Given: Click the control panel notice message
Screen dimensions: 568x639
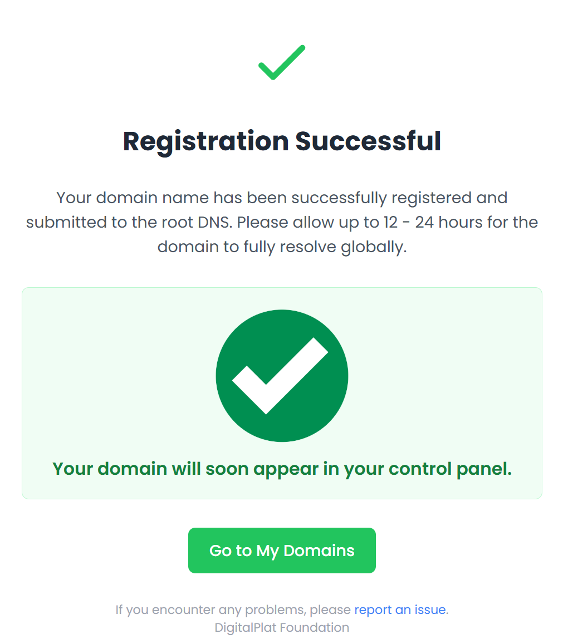Looking at the screenshot, I should pos(282,469).
